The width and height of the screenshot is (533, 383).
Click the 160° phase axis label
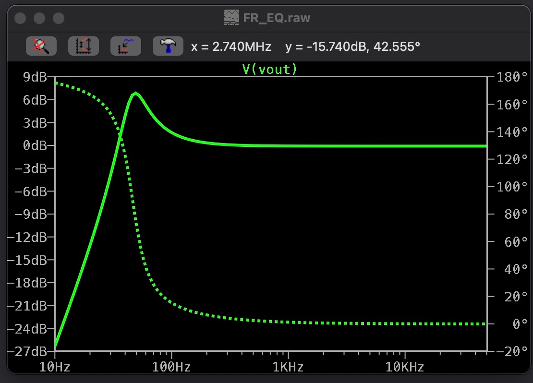tap(512, 104)
